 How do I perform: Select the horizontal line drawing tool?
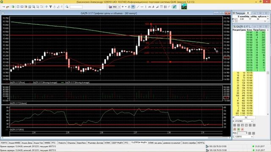(x=142, y=7)
